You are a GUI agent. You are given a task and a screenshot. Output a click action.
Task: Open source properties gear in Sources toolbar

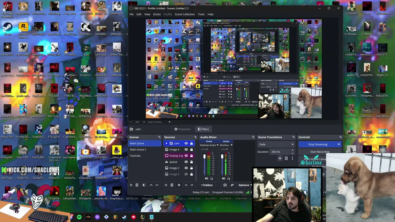point(179,185)
